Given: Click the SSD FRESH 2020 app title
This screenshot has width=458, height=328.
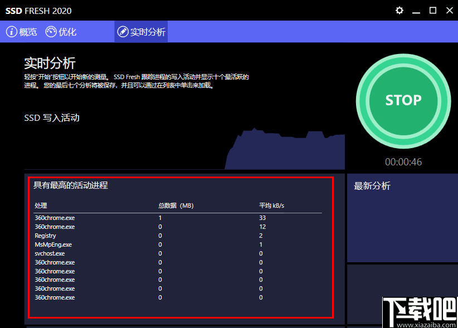Looking at the screenshot, I should (x=37, y=10).
